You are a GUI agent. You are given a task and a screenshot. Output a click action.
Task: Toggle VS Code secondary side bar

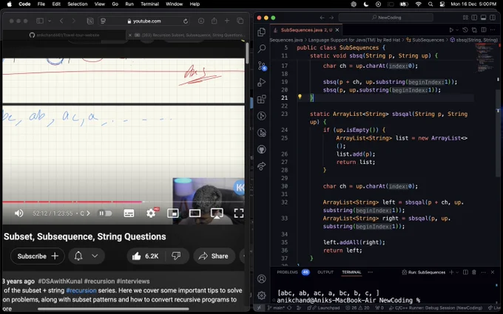tap(493, 18)
